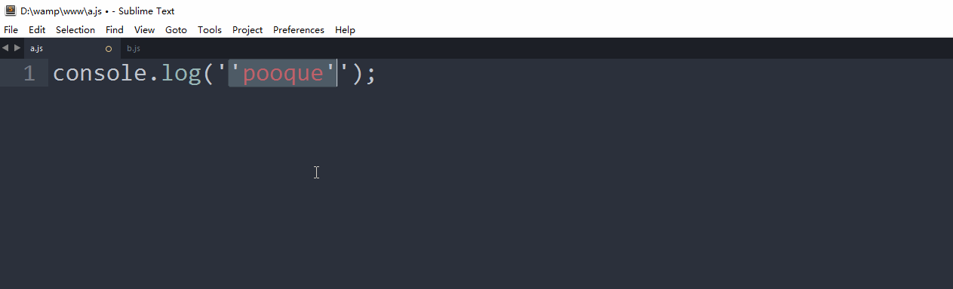Open the Selection menu
Screen dimensions: 953x289
(x=75, y=30)
